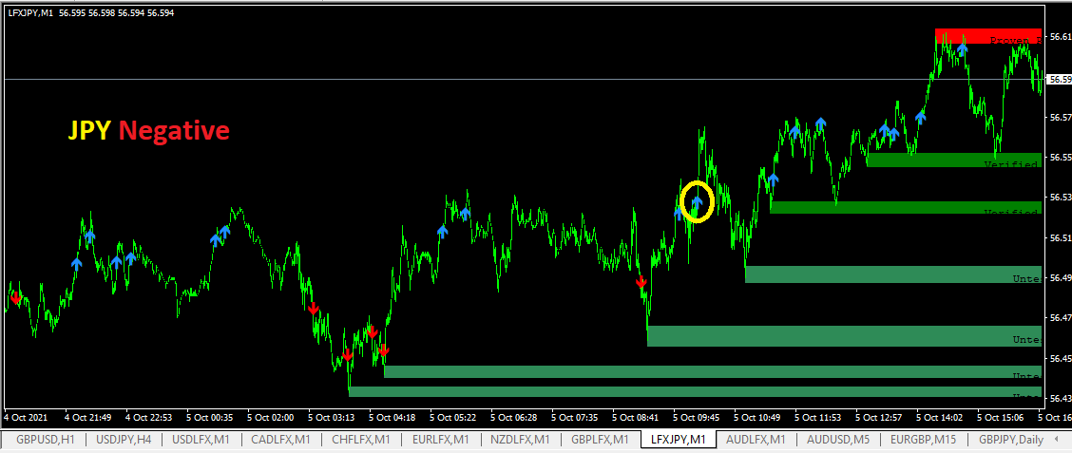Switch to the CADLFX,M1 tab
Image resolution: width=1072 pixels, height=453 pixels.
tap(281, 440)
